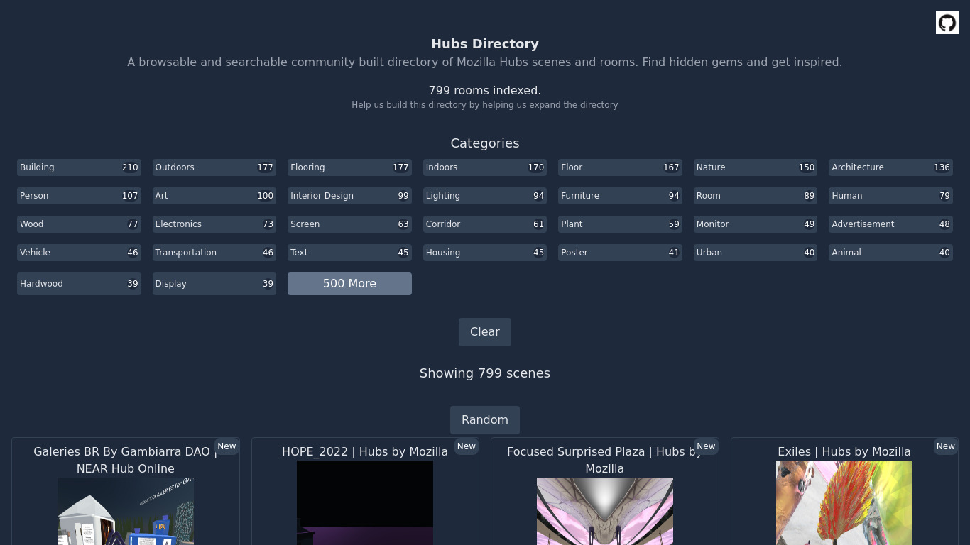The width and height of the screenshot is (970, 545).
Task: Open Focused Surprised Plaza scene title
Action: click(x=605, y=460)
